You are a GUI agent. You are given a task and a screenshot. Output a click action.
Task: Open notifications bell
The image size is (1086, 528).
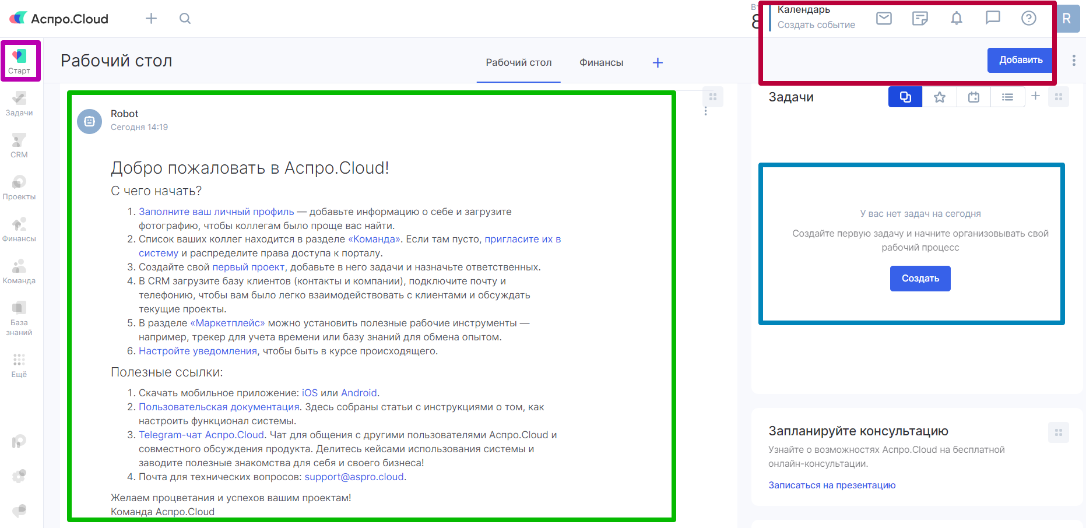[957, 19]
